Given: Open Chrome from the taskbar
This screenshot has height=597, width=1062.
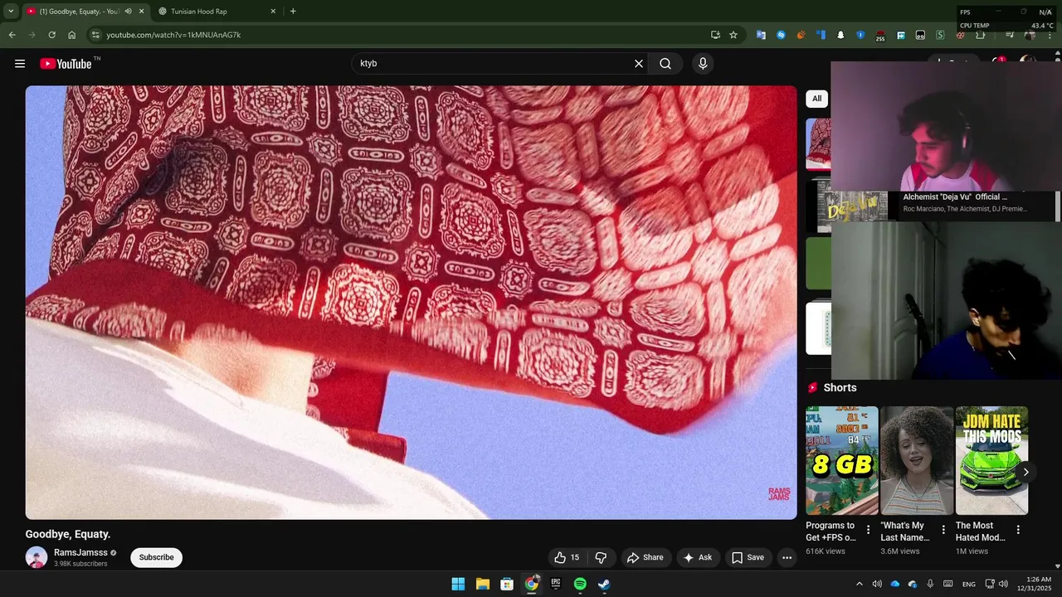Looking at the screenshot, I should tap(531, 584).
